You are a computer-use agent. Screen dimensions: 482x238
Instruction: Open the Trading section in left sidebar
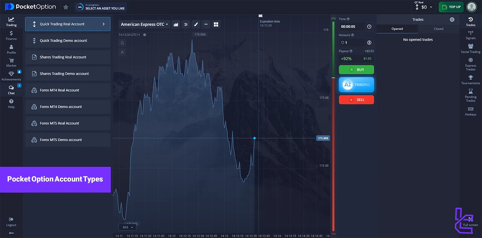pos(11,21)
